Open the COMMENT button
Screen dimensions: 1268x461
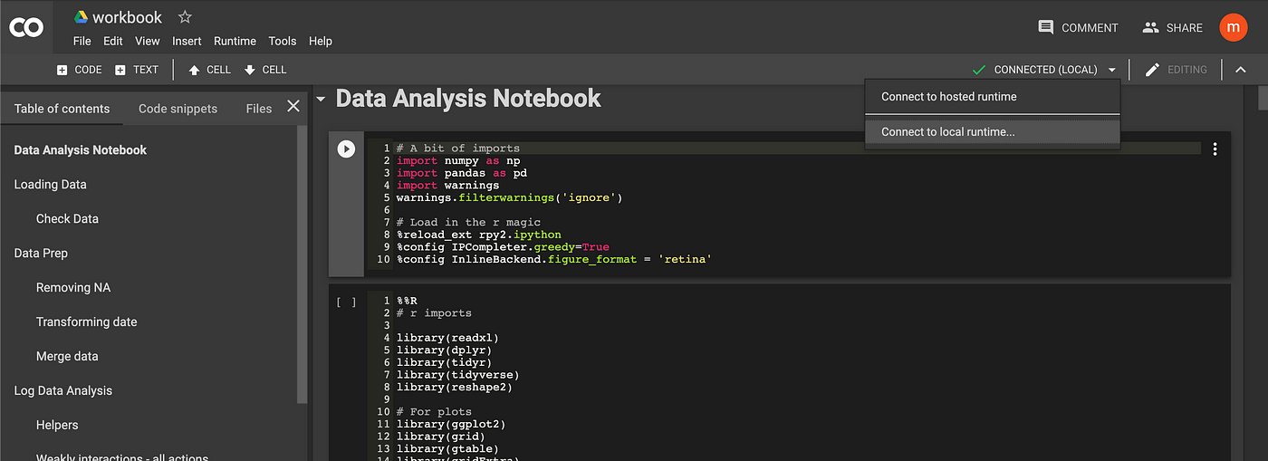tap(1078, 28)
